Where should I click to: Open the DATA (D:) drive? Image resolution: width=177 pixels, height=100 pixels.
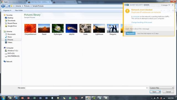(x=10, y=53)
